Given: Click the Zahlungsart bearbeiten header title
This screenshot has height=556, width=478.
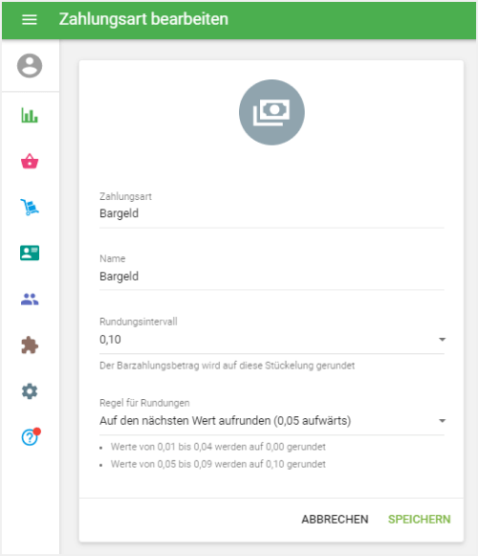Looking at the screenshot, I should (143, 19).
